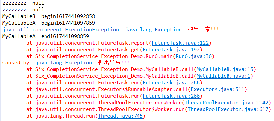Click the red Caused by text

17,63
